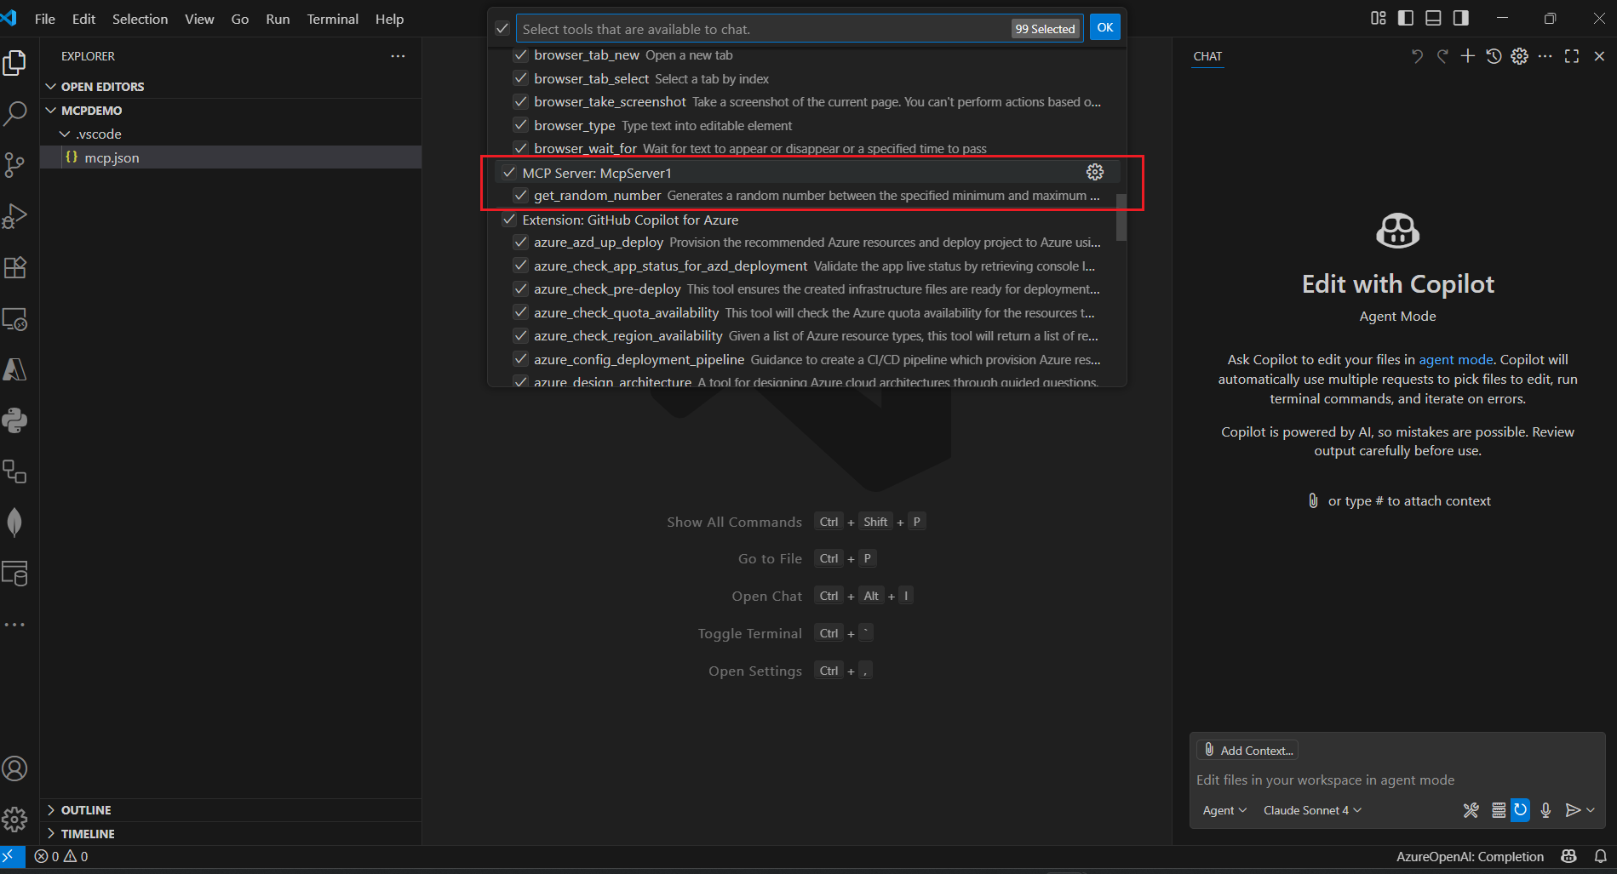The width and height of the screenshot is (1617, 874).
Task: Click AzureOpenAI: Completion status item
Action: coord(1470,856)
